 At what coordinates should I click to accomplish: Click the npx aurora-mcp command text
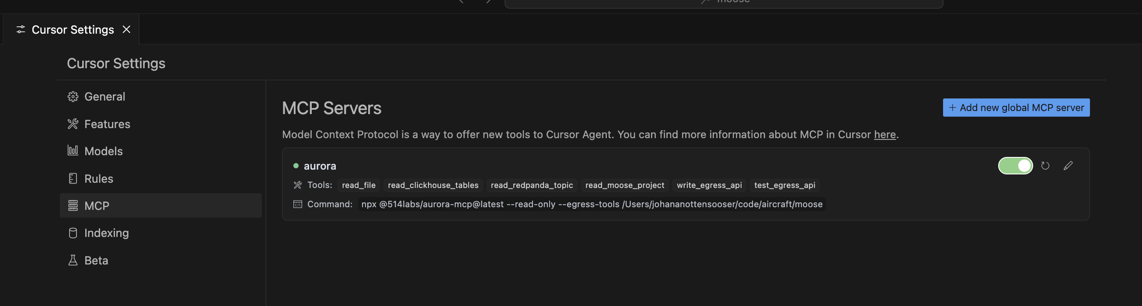pyautogui.click(x=592, y=204)
